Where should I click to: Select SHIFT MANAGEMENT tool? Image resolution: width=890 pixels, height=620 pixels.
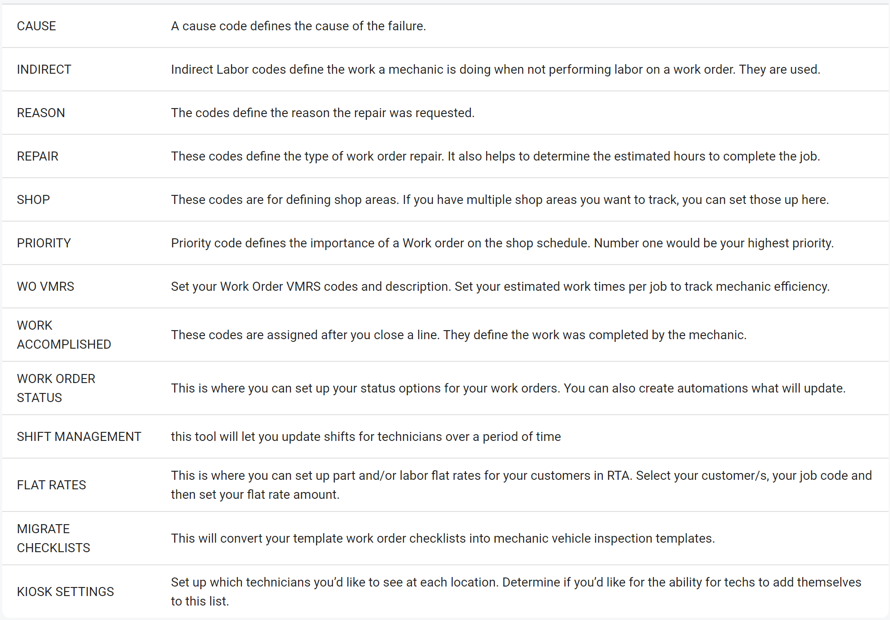click(x=79, y=437)
